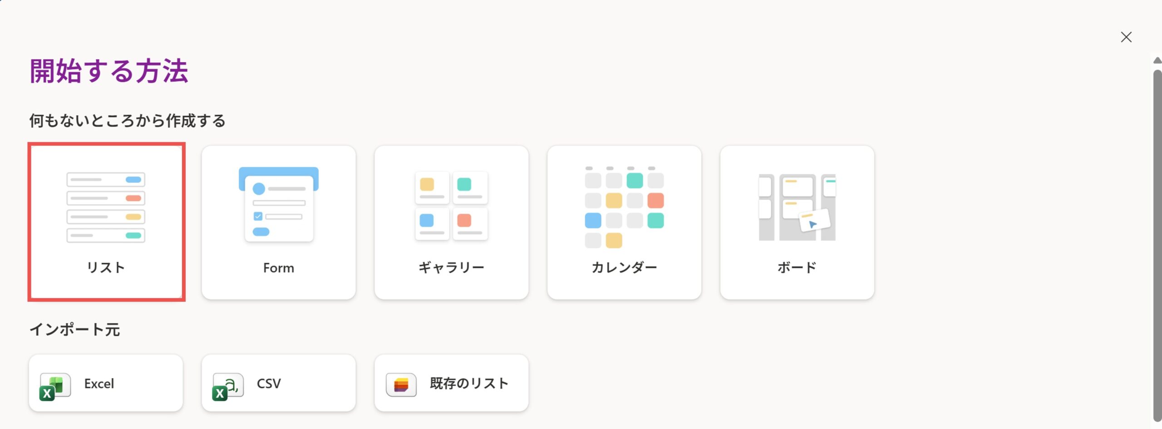This screenshot has height=429, width=1162.
Task: Import from 既存のリスト button
Action: [469, 384]
